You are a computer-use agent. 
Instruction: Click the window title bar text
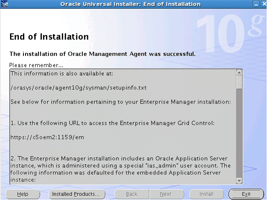coord(131,4)
